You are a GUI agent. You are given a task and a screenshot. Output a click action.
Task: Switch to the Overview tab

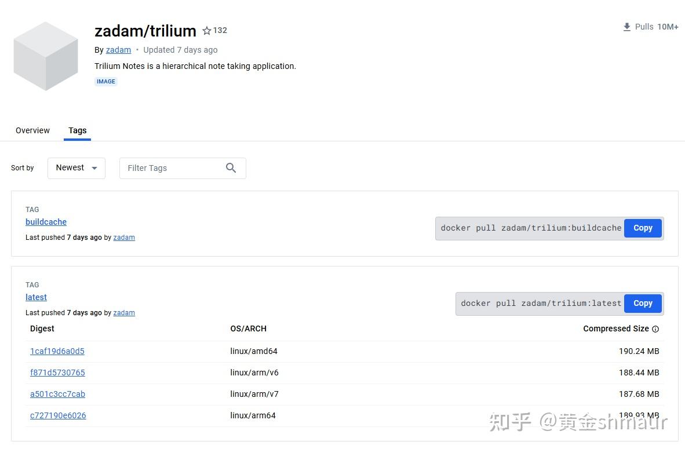32,130
